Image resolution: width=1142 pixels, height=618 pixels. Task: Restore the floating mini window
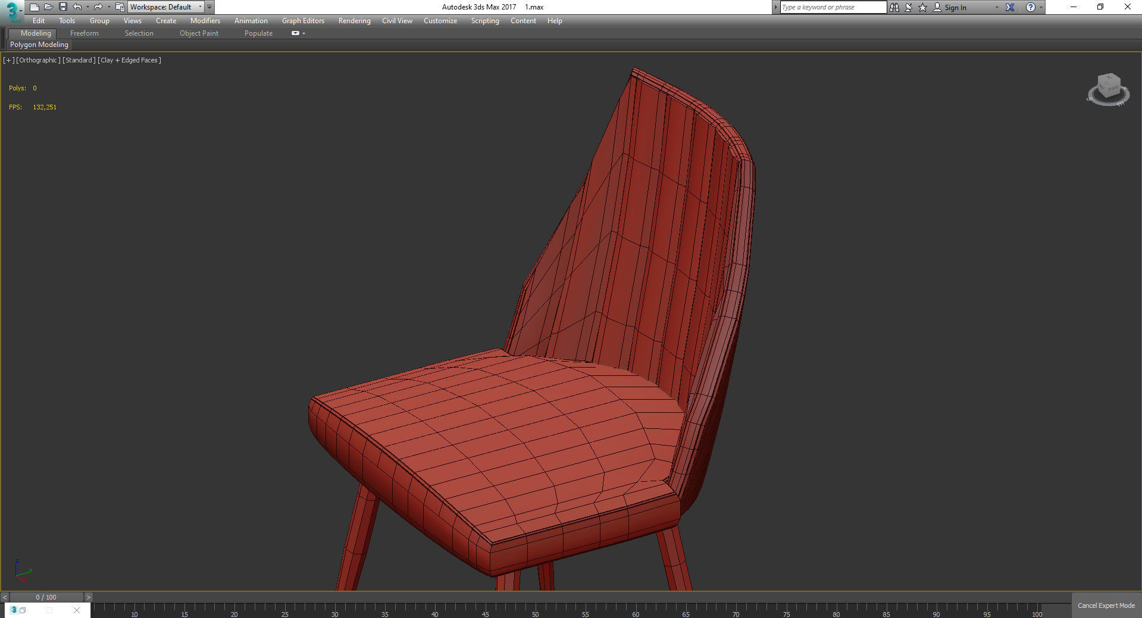tap(23, 610)
